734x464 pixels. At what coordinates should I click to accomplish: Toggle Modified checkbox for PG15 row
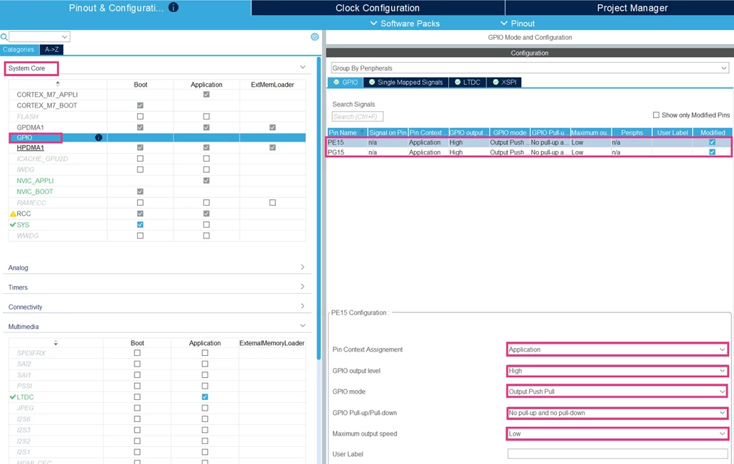pos(712,152)
